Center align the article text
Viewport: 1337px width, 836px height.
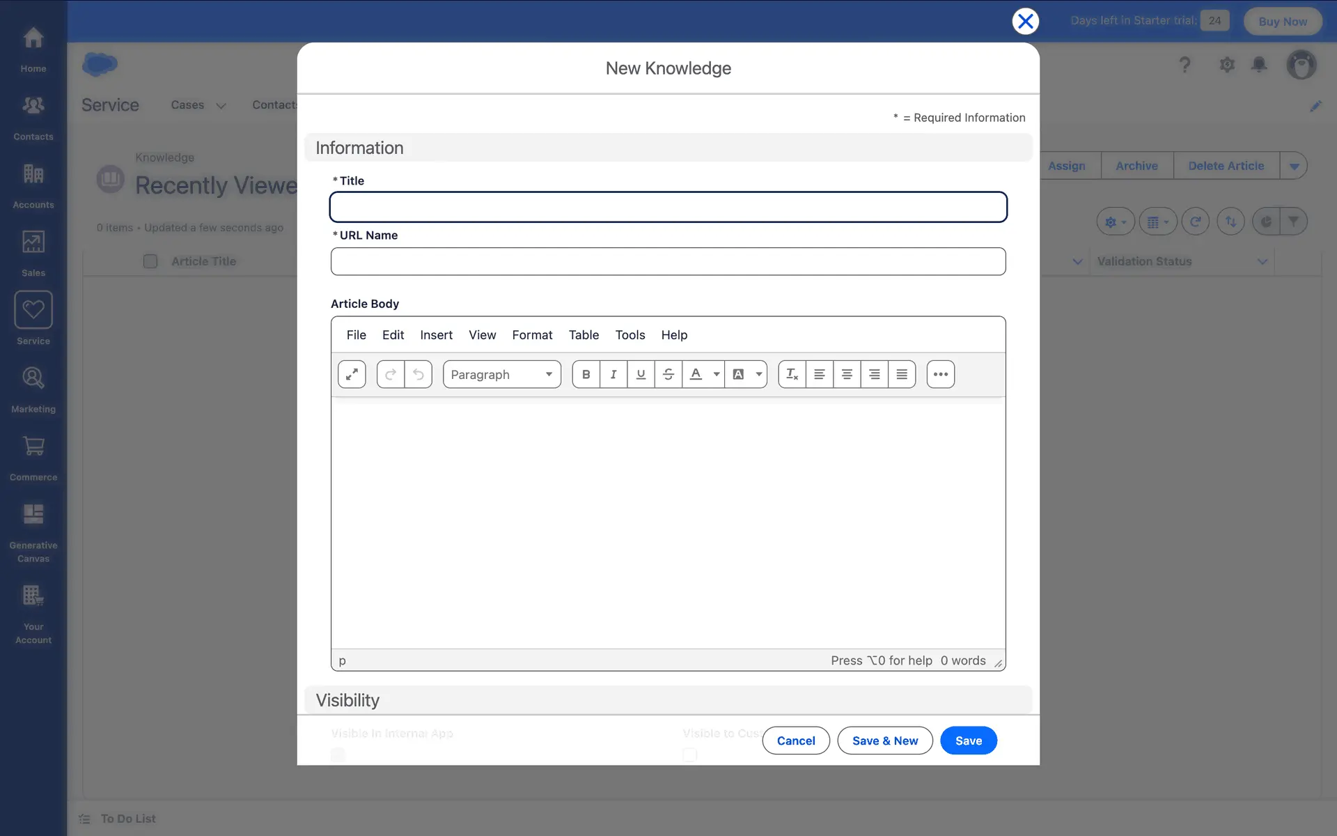(x=847, y=374)
